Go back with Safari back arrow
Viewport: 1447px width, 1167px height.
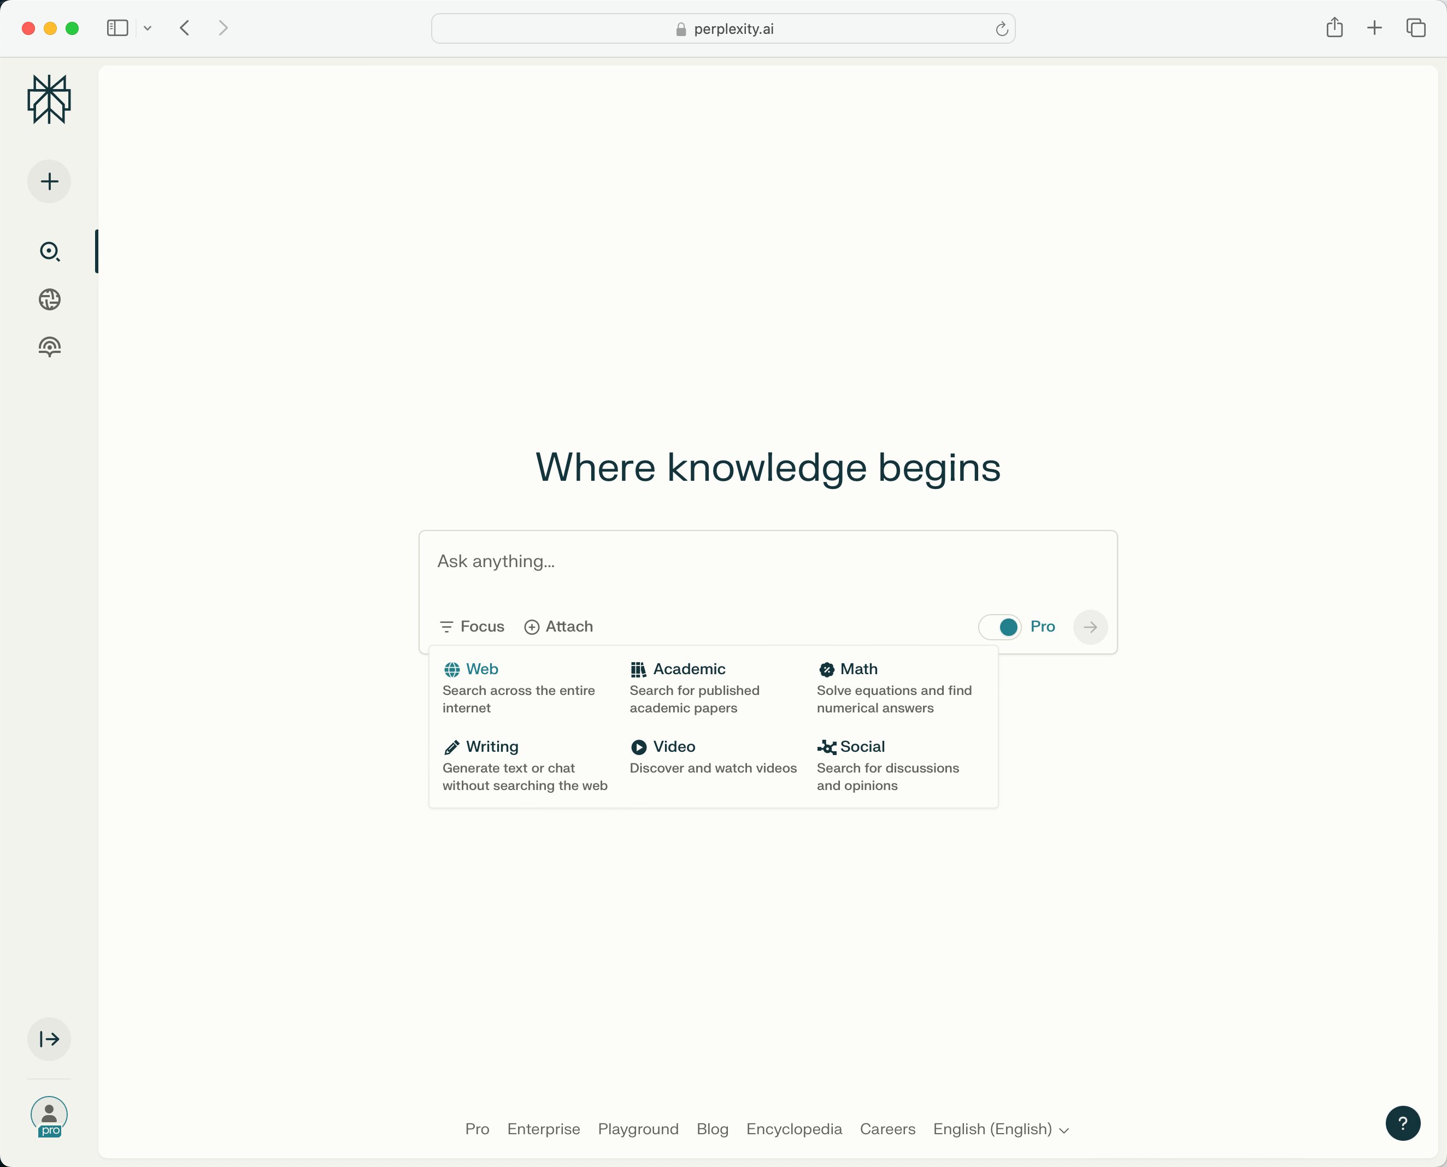click(185, 28)
